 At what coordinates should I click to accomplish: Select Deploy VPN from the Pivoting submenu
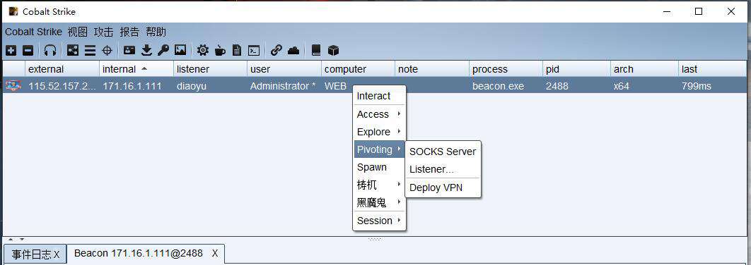click(x=443, y=187)
